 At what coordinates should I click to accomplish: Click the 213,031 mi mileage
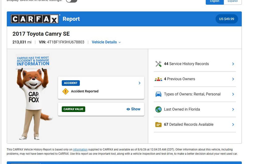click(x=22, y=42)
